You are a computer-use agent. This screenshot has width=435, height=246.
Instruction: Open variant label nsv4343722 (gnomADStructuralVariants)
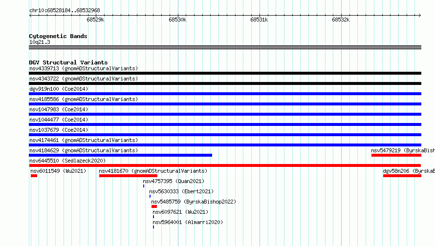click(84, 79)
